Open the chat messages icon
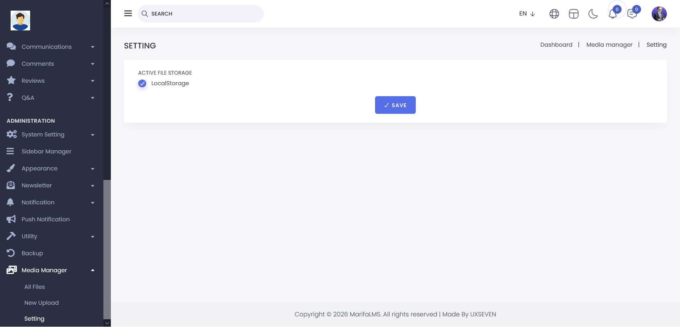Screen dimensions: 680x327 (x=632, y=14)
